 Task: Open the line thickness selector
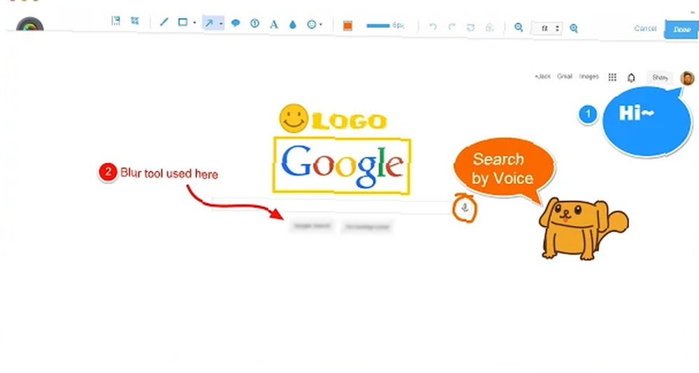tap(385, 25)
